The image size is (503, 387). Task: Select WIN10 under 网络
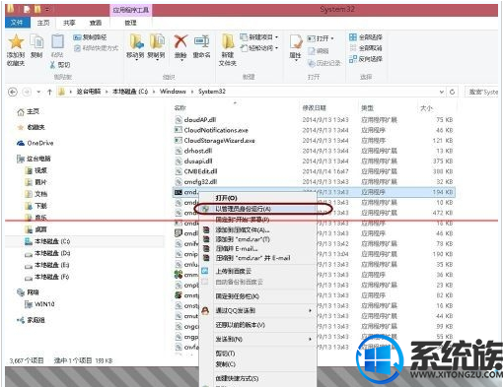[39, 304]
